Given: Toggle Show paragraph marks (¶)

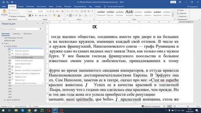Looking at the screenshot, I should pyautogui.click(x=92, y=11).
